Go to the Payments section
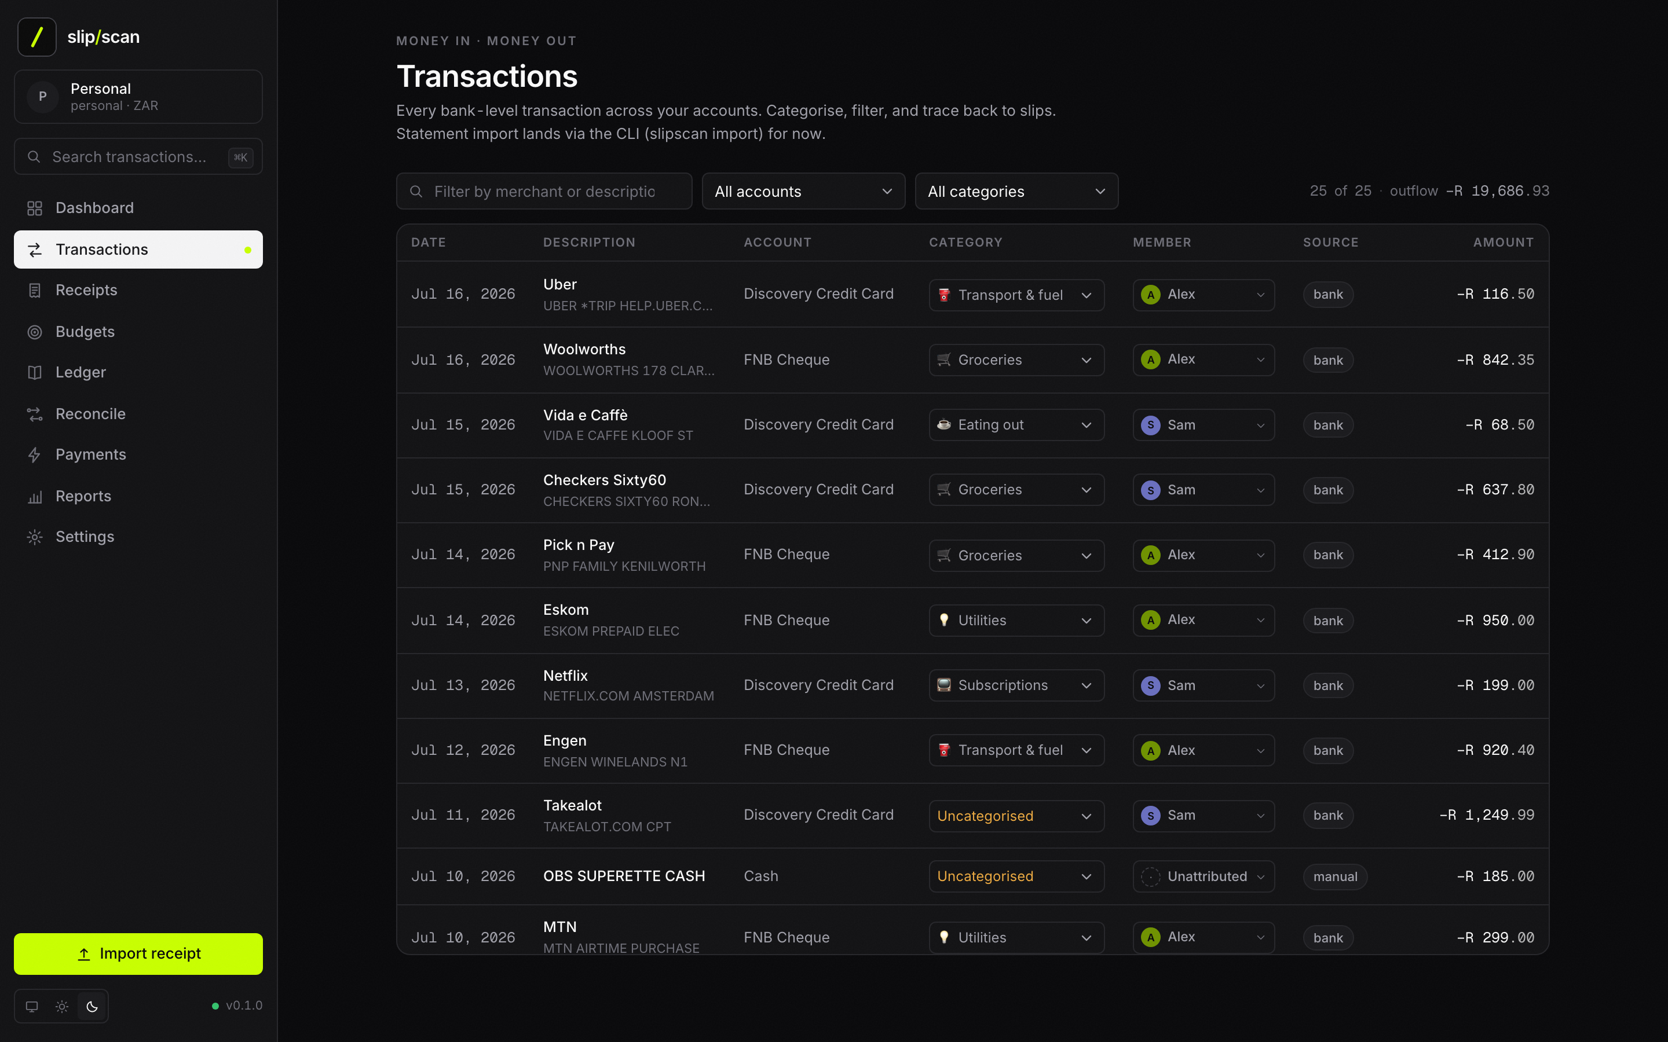 138,455
